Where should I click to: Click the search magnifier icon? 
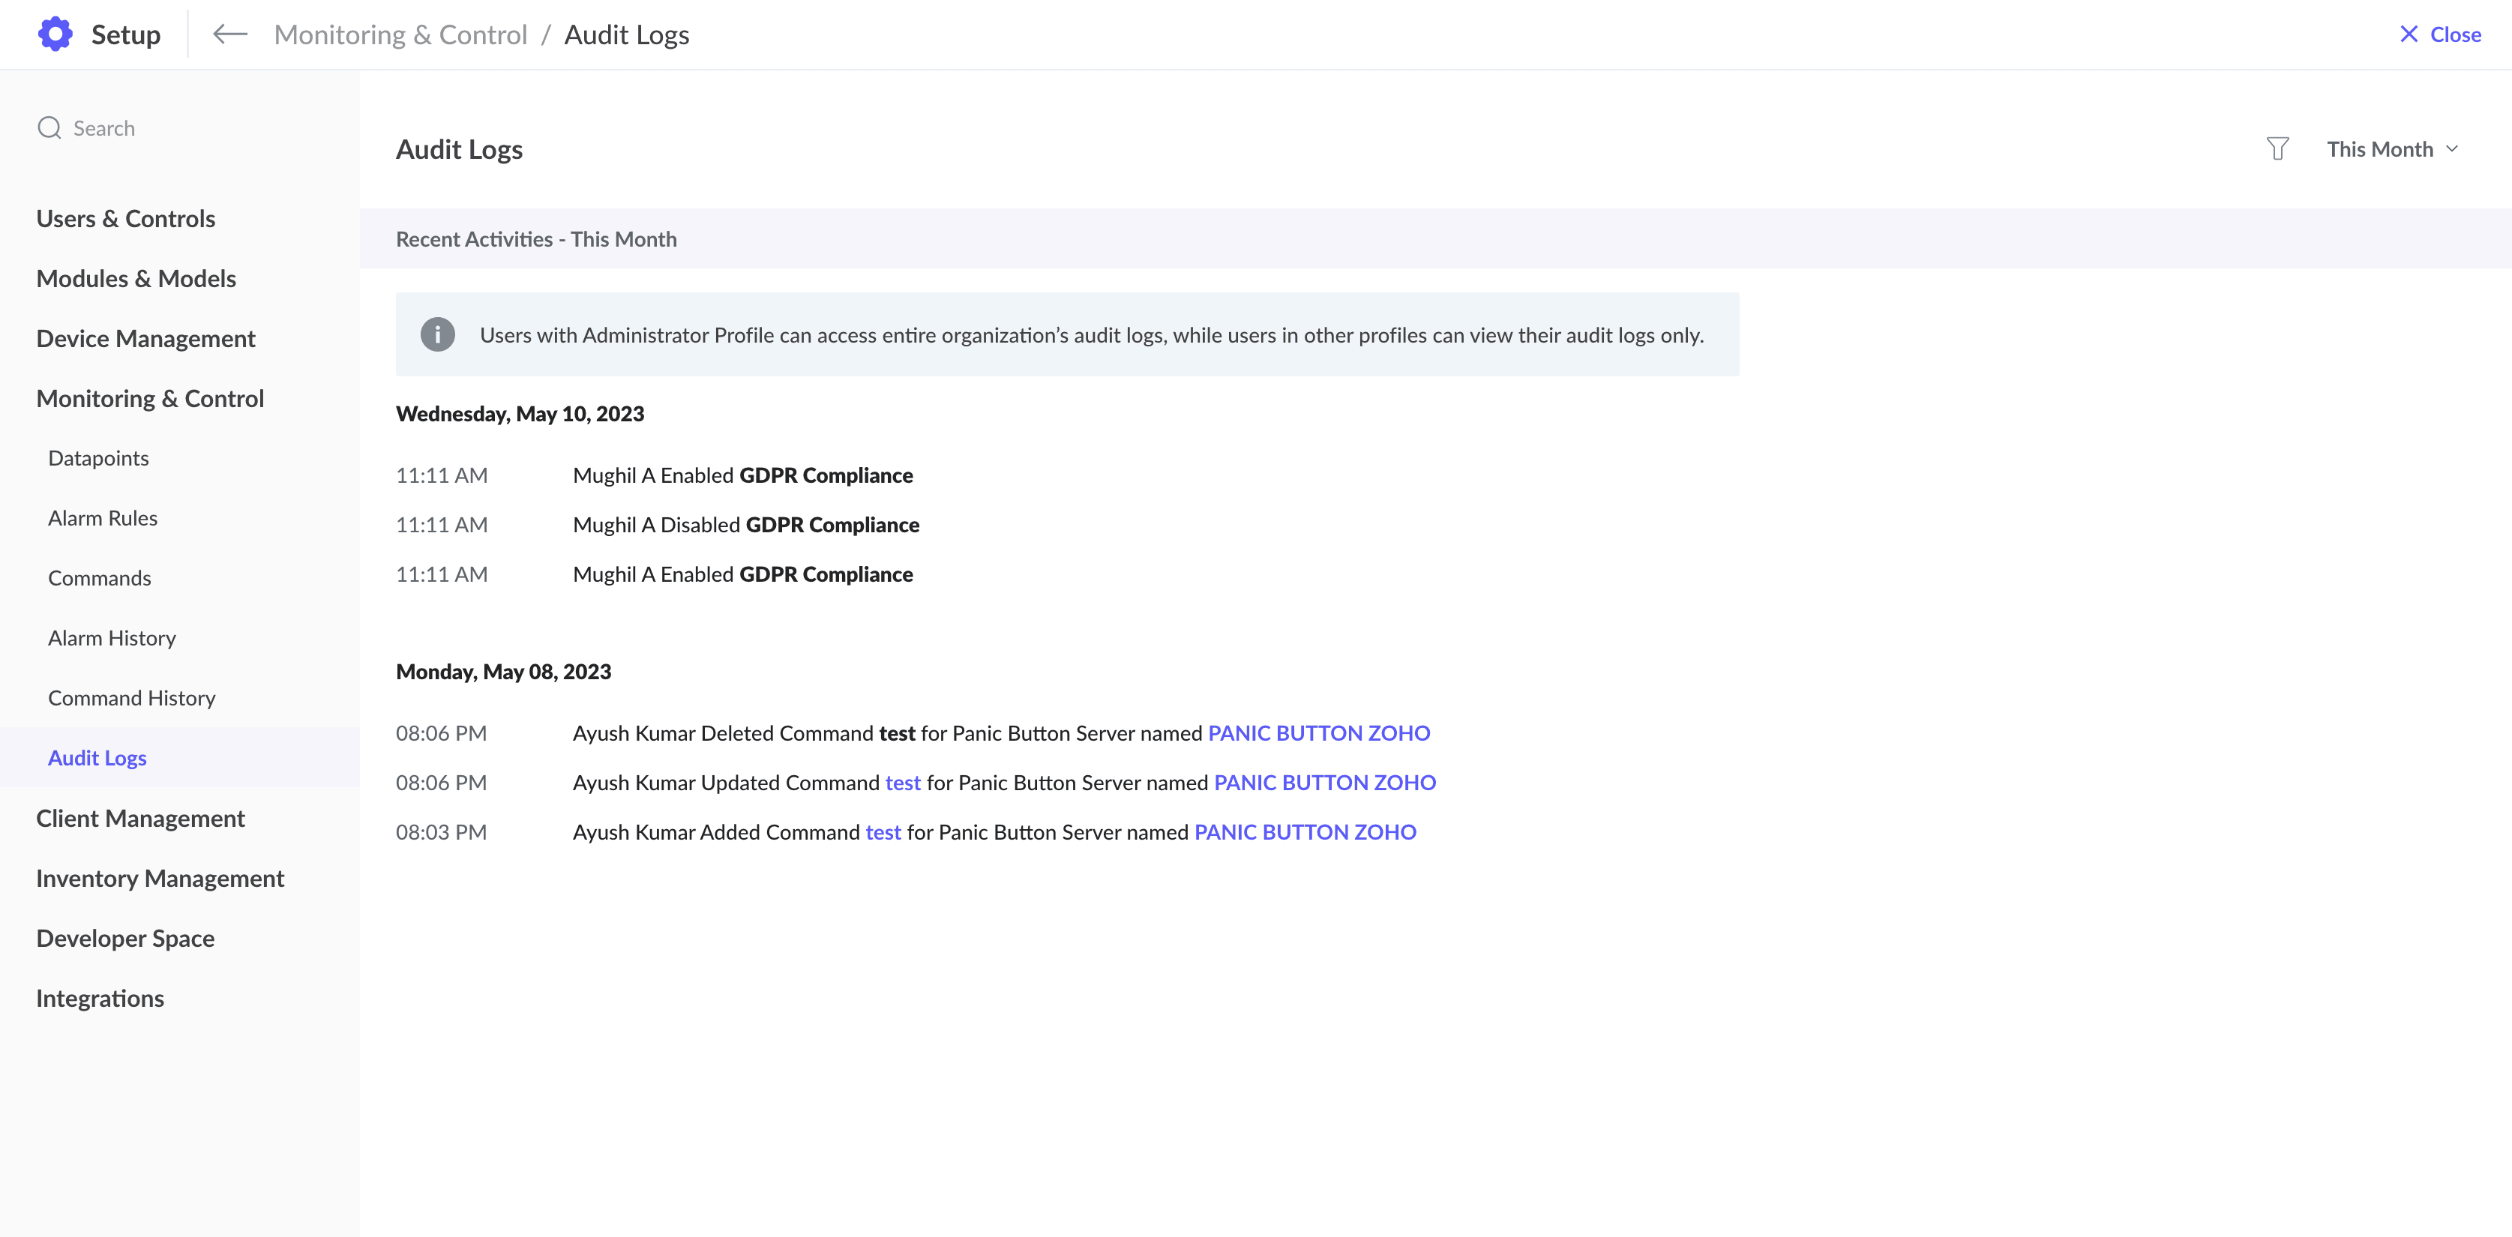(49, 127)
